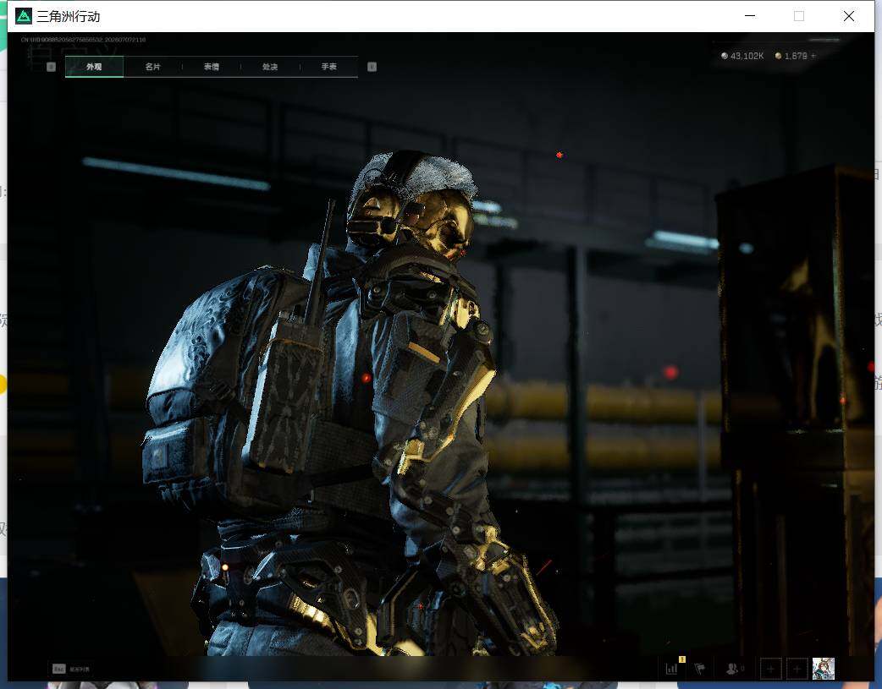Viewport: 882px width, 689px height.
Task: Switch to the 名片 tab
Action: pos(152,67)
